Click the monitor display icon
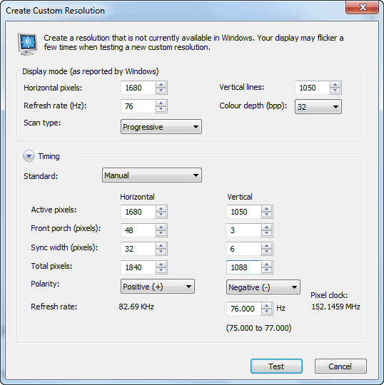The image size is (384, 385). [x=28, y=44]
